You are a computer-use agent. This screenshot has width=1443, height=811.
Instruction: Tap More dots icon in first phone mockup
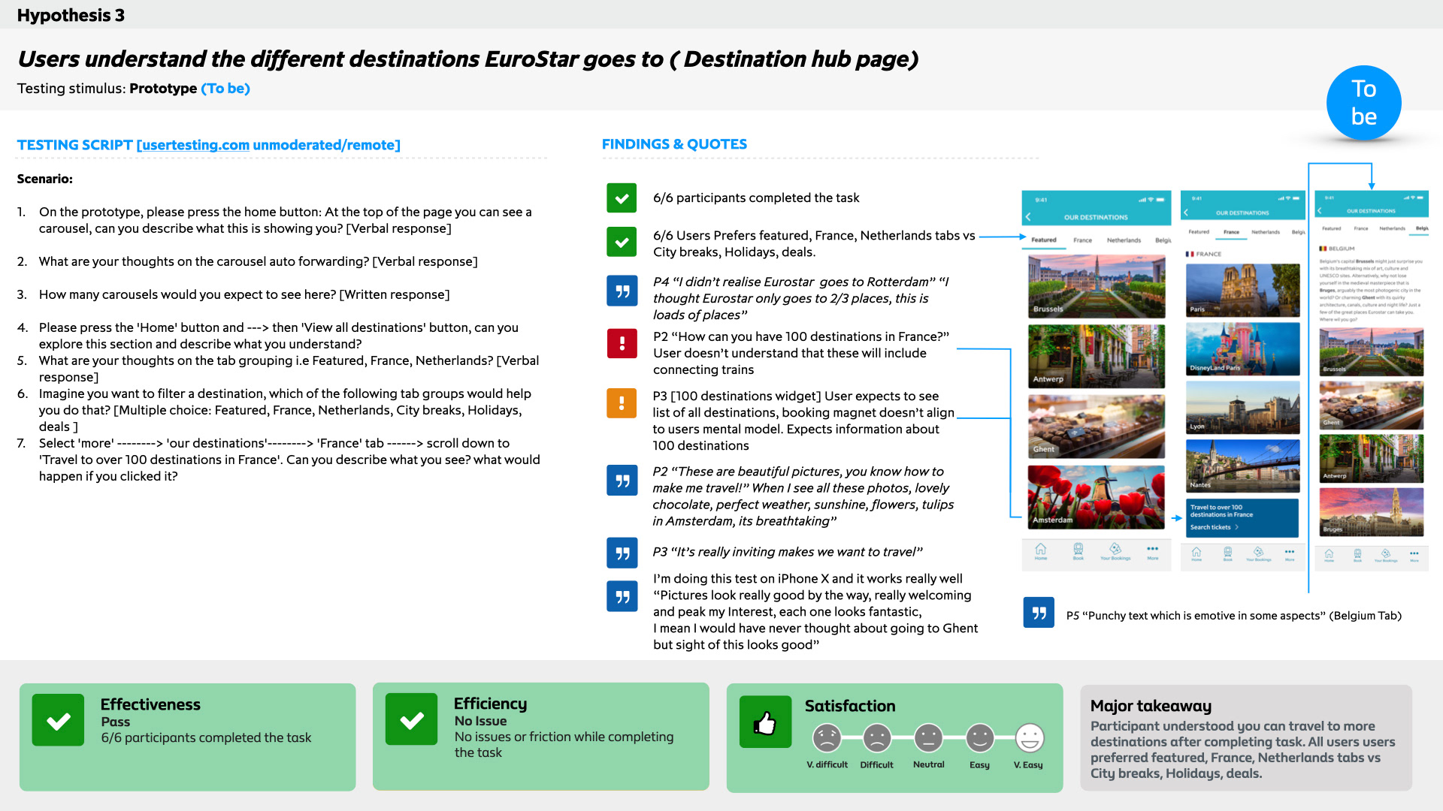(x=1152, y=550)
